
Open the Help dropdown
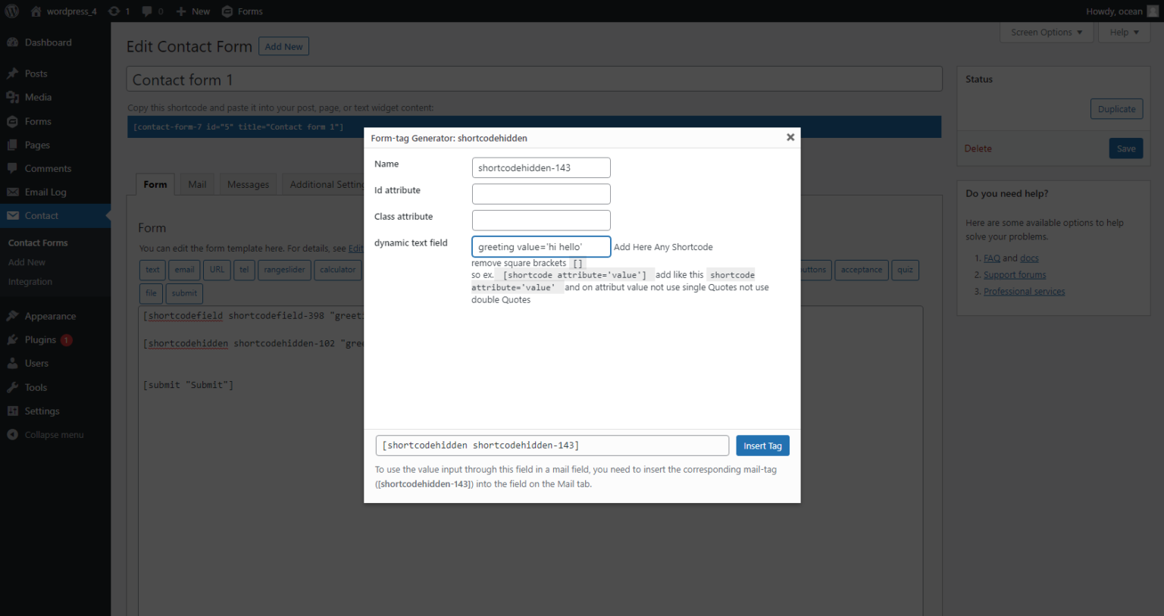coord(1124,32)
